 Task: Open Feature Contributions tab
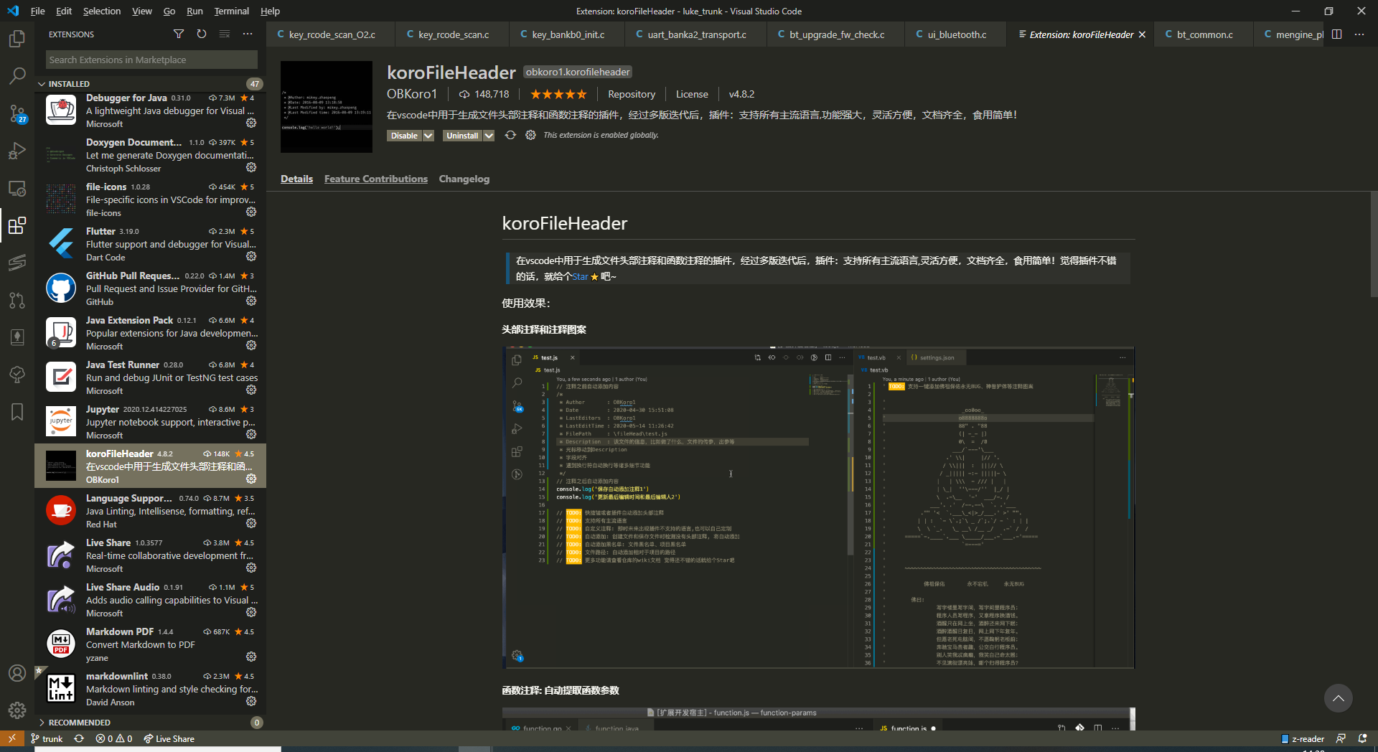pyautogui.click(x=375, y=179)
